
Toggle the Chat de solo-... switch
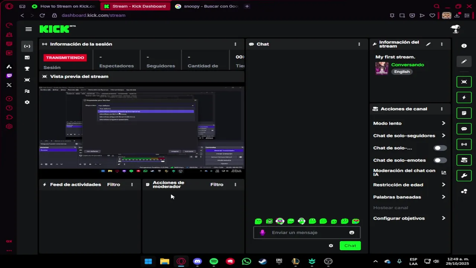(x=440, y=148)
